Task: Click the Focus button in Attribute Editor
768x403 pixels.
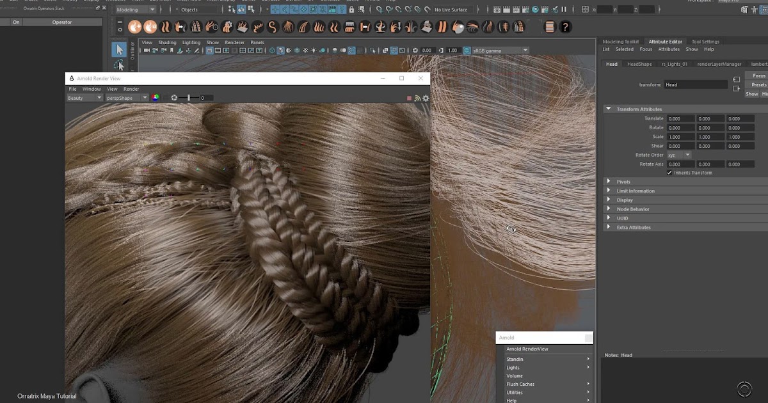Action: click(x=758, y=75)
